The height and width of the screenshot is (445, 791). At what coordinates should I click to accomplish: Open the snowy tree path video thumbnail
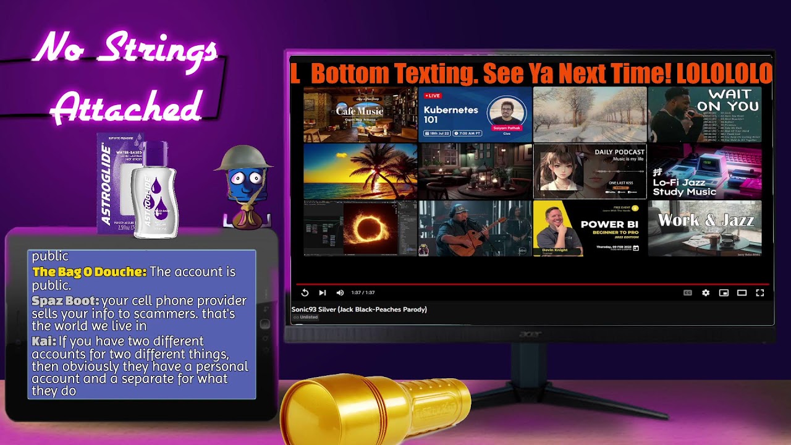(590, 115)
